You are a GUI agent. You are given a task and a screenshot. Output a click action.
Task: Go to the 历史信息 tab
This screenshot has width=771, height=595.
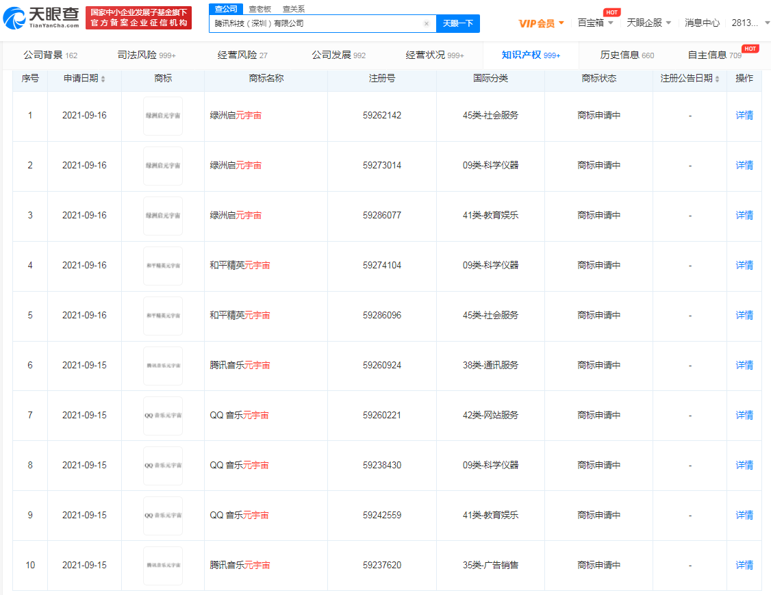click(627, 55)
